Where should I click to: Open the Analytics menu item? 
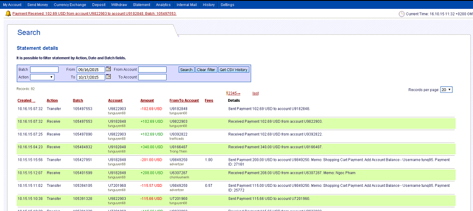(x=163, y=5)
